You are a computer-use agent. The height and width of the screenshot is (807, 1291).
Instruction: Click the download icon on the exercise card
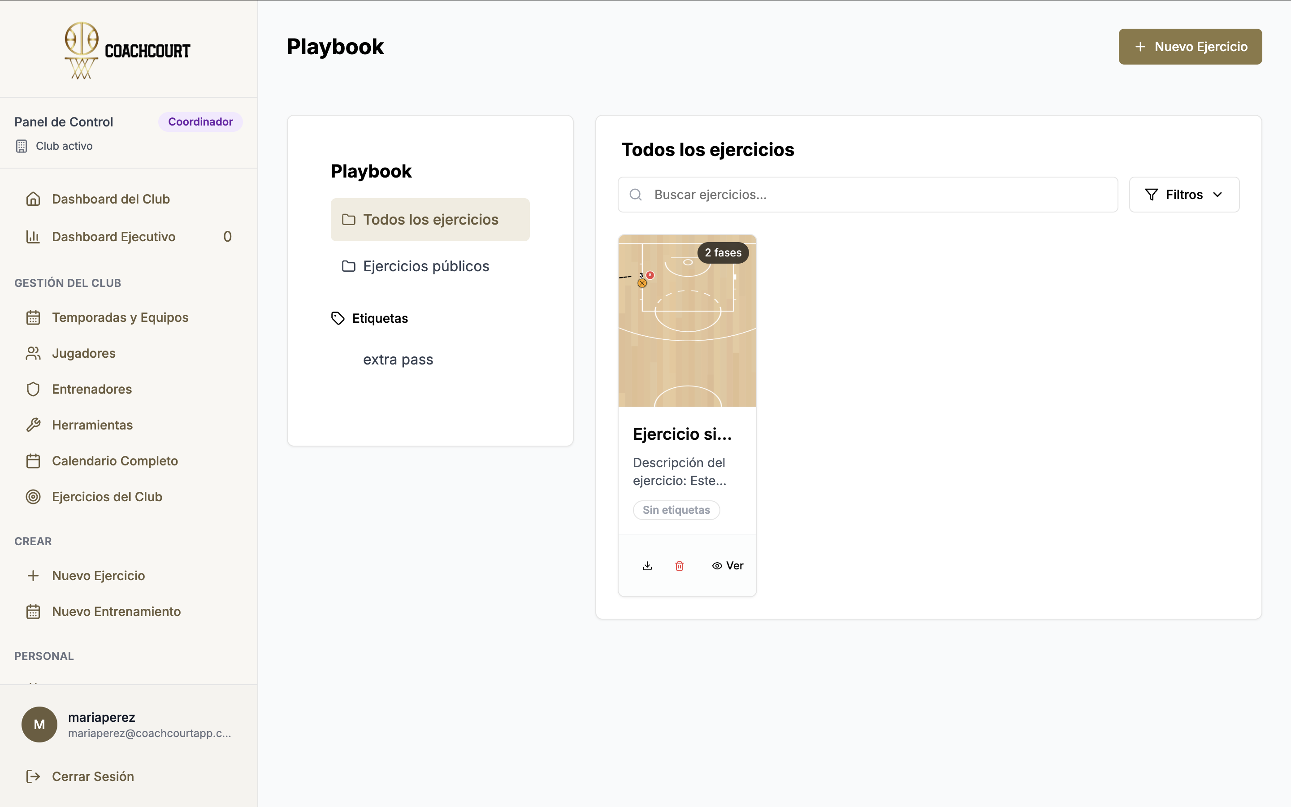647,565
